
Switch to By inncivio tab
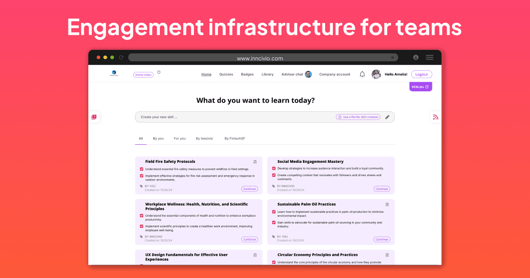click(x=204, y=139)
